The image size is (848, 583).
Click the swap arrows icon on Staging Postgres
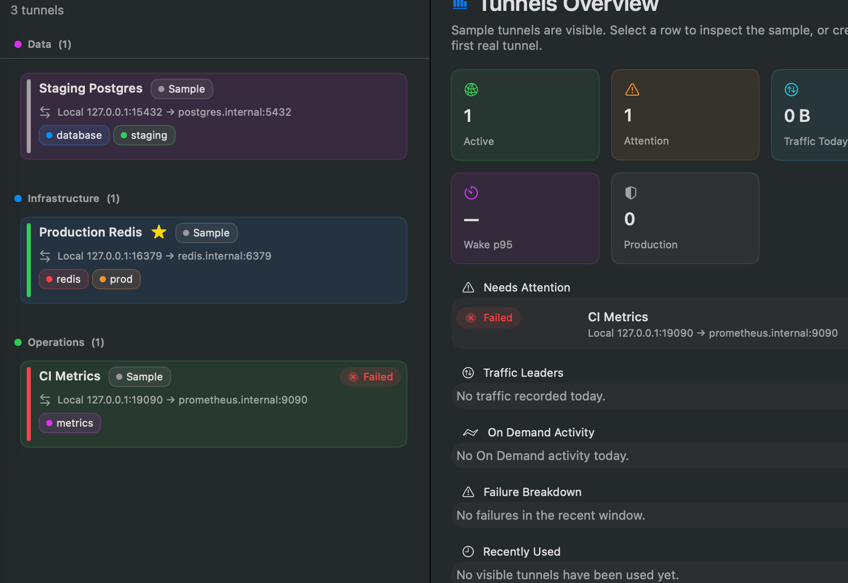(45, 112)
